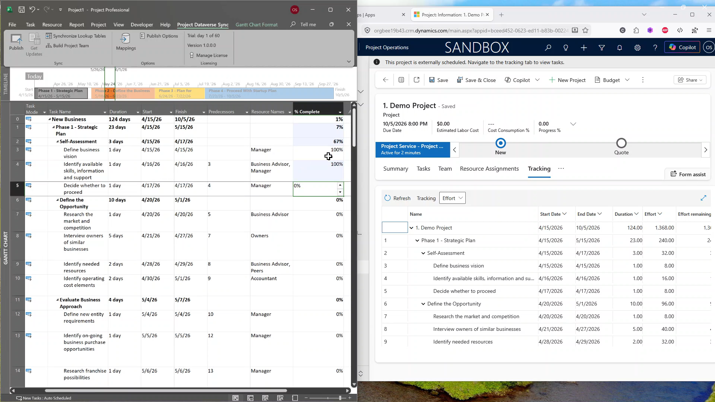Open advanced filter funnel icon
Screen dimensions: 715x402
601,47
